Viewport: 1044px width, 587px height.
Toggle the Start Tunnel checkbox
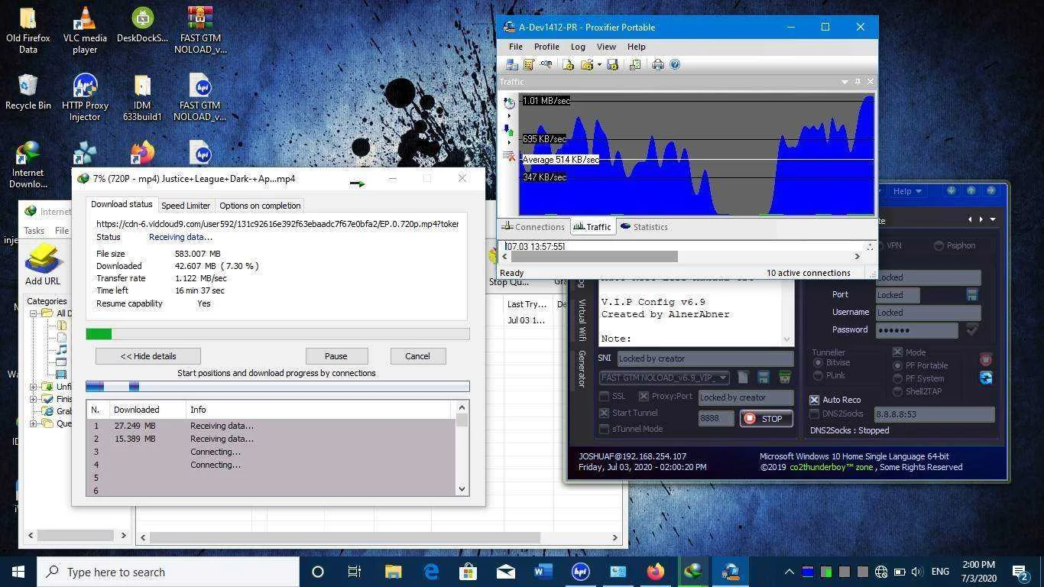[605, 413]
